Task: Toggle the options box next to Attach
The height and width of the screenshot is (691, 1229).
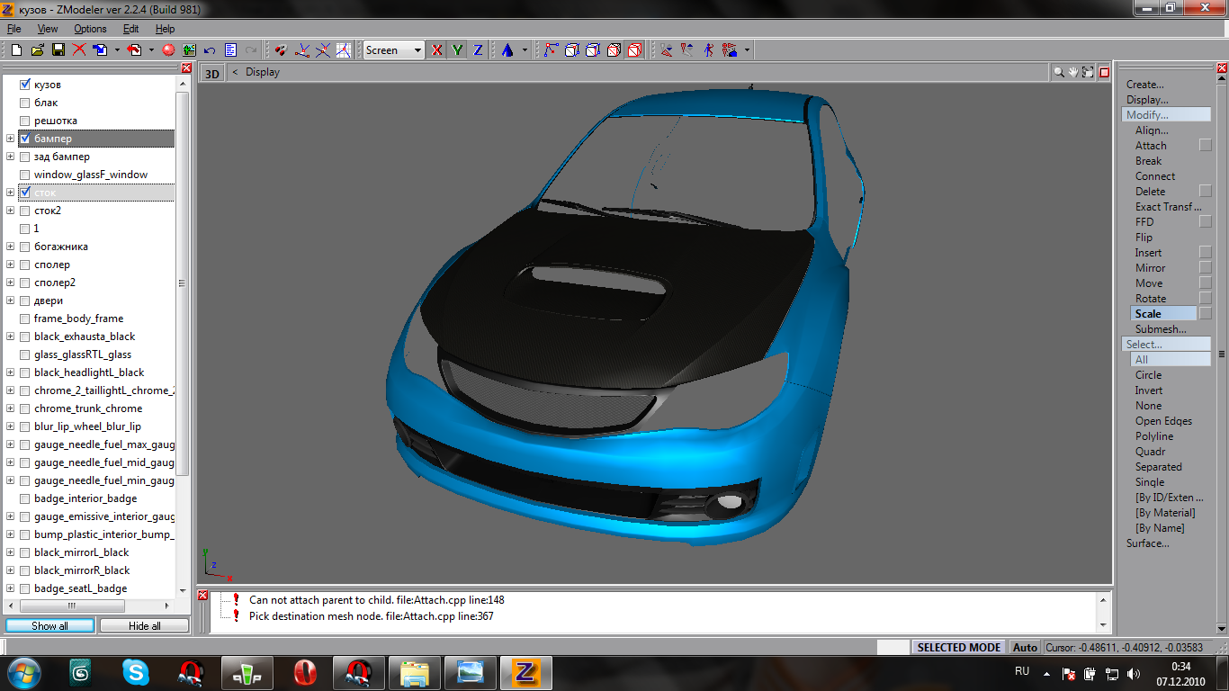Action: click(x=1206, y=146)
